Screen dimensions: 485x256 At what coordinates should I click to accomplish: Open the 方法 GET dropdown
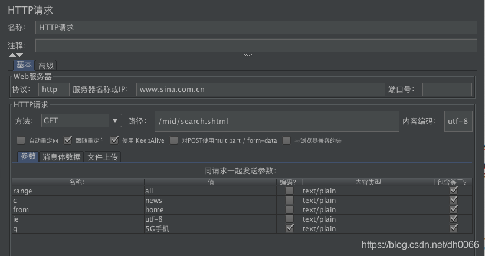tap(81, 120)
